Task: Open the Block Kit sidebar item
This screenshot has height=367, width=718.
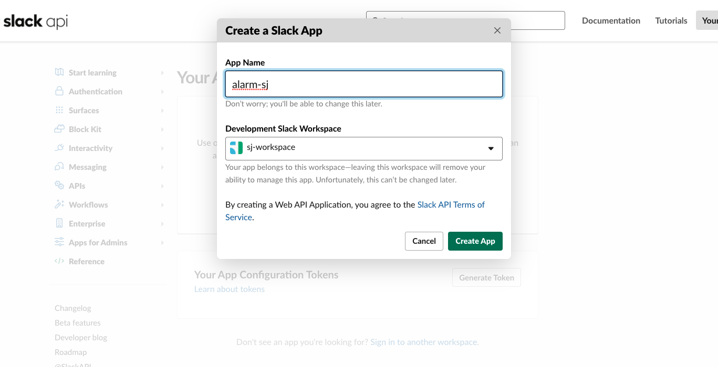Action: (85, 129)
